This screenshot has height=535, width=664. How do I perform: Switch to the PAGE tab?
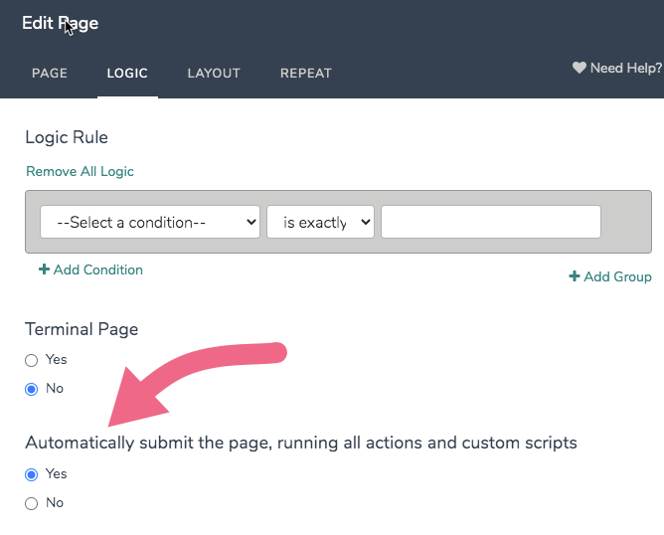tap(50, 74)
